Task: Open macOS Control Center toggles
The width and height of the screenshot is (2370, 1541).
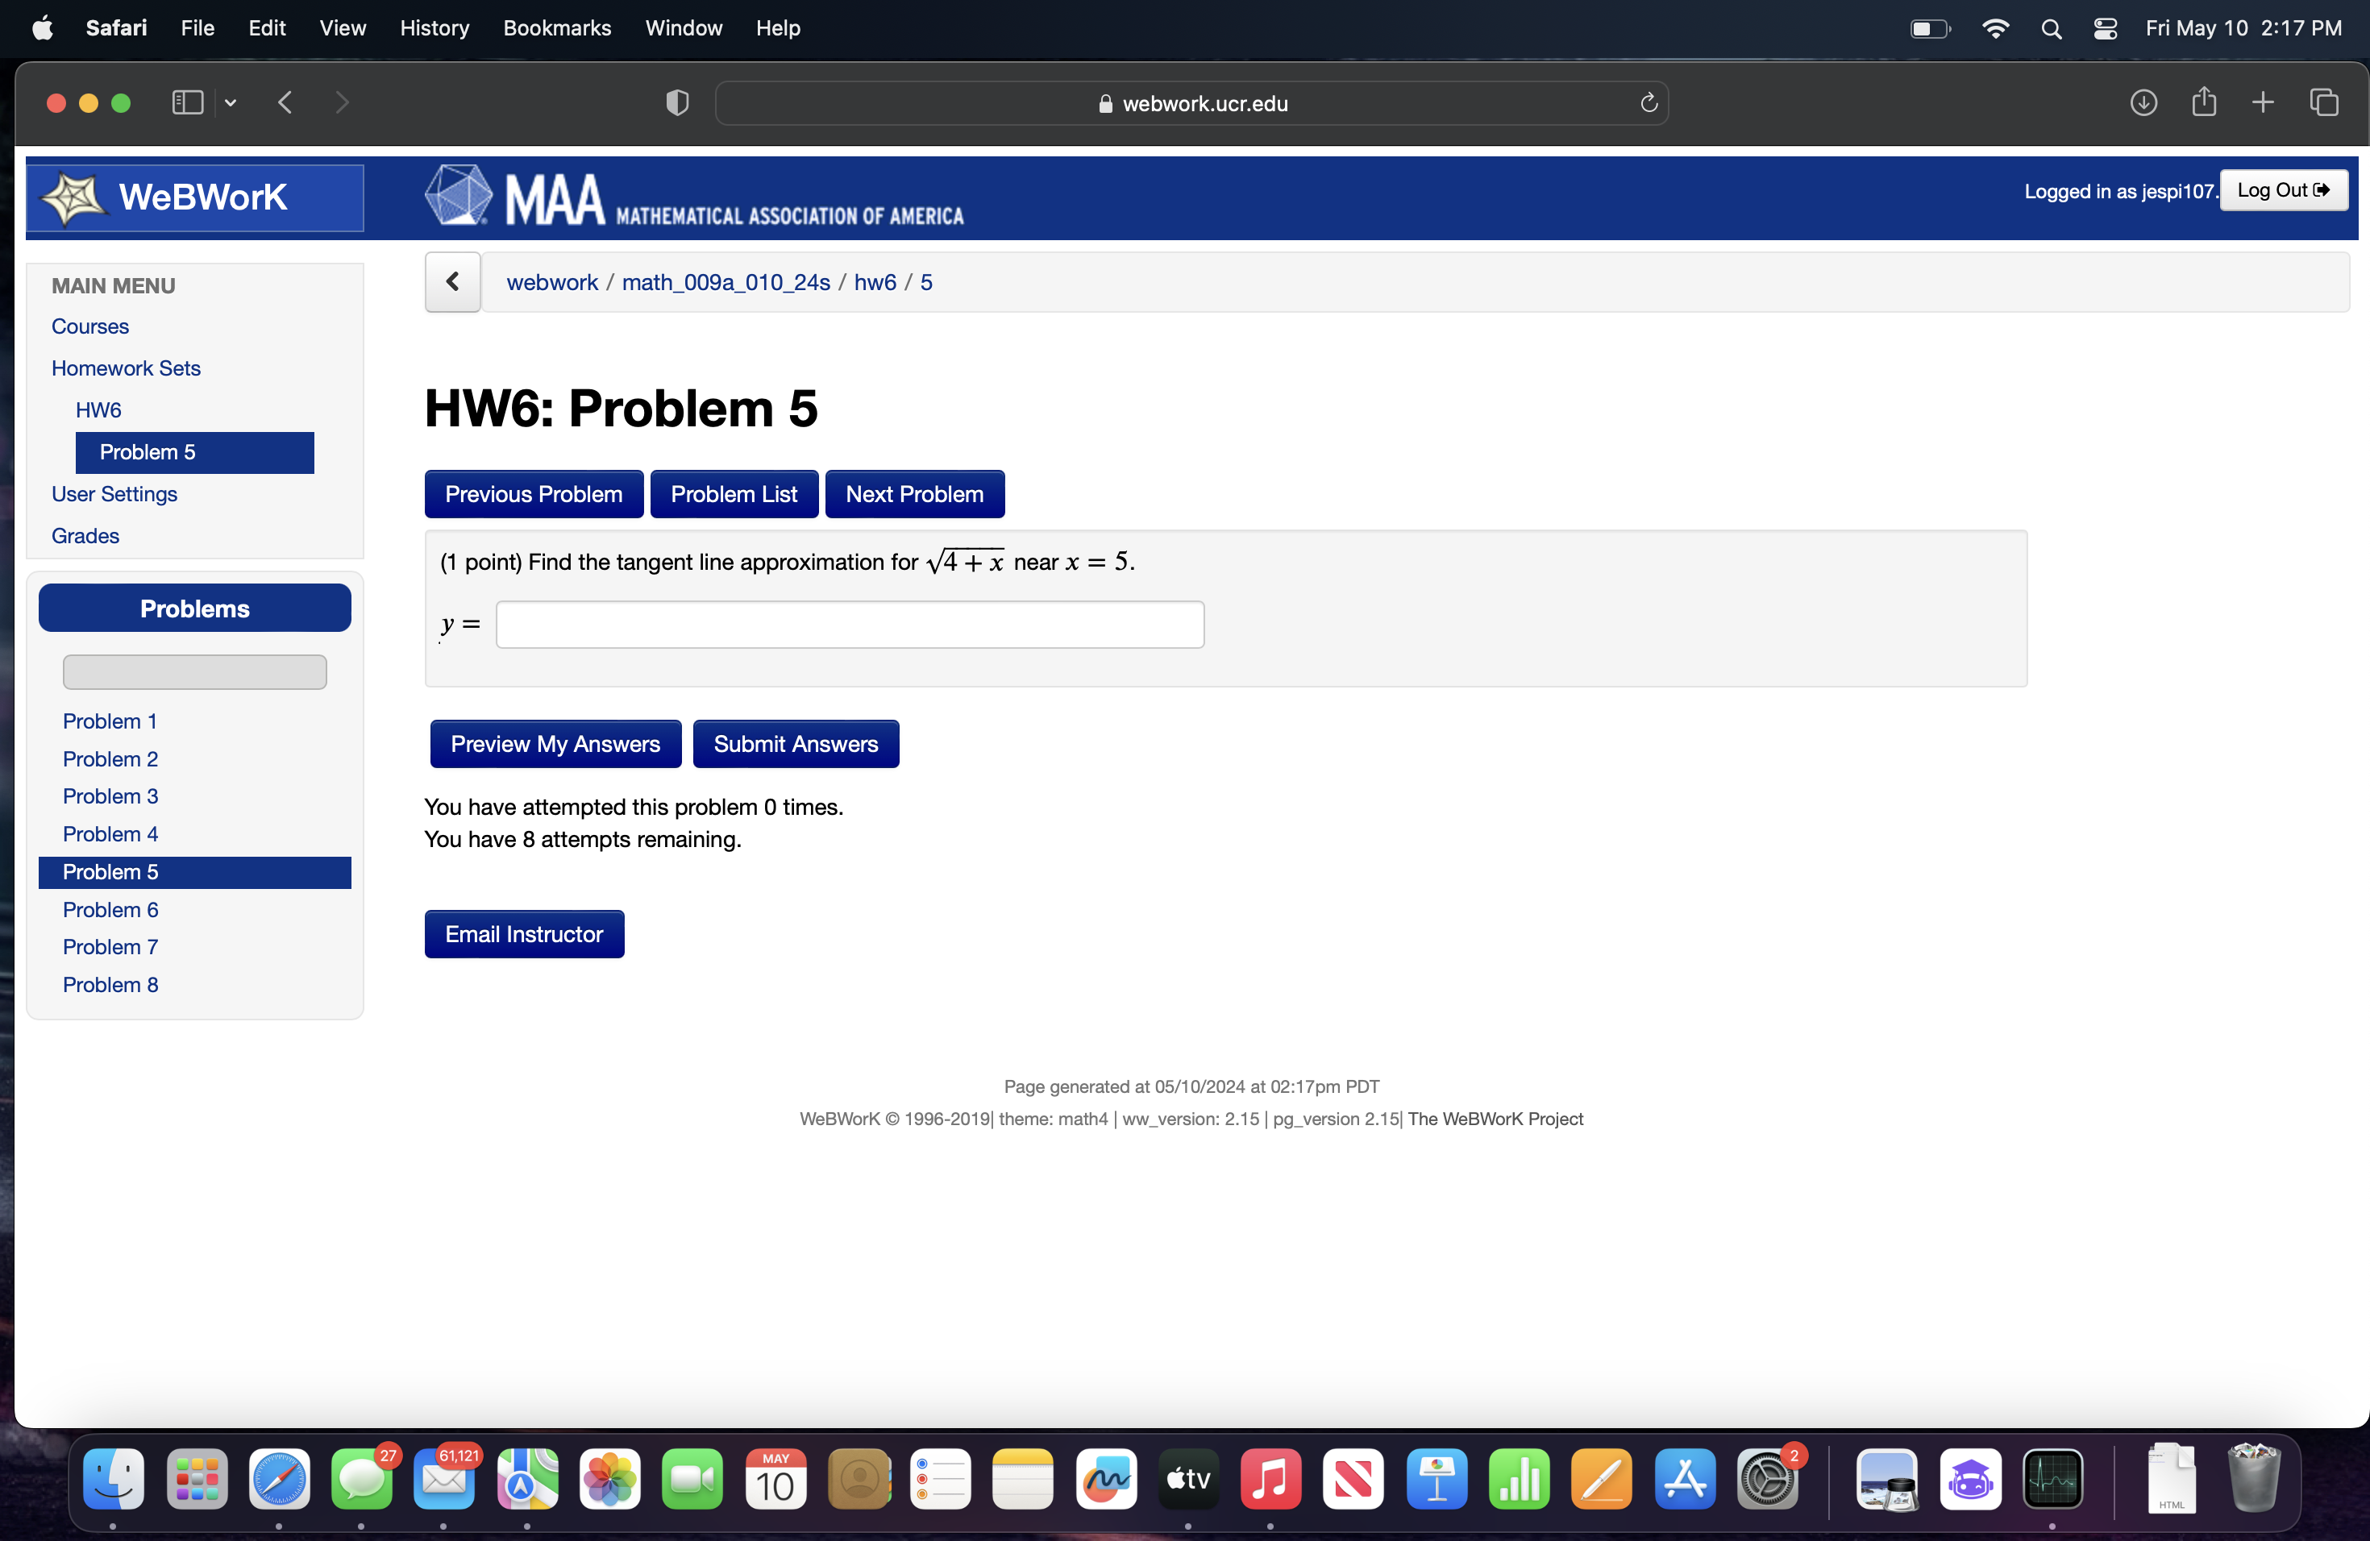Action: pyautogui.click(x=2104, y=28)
